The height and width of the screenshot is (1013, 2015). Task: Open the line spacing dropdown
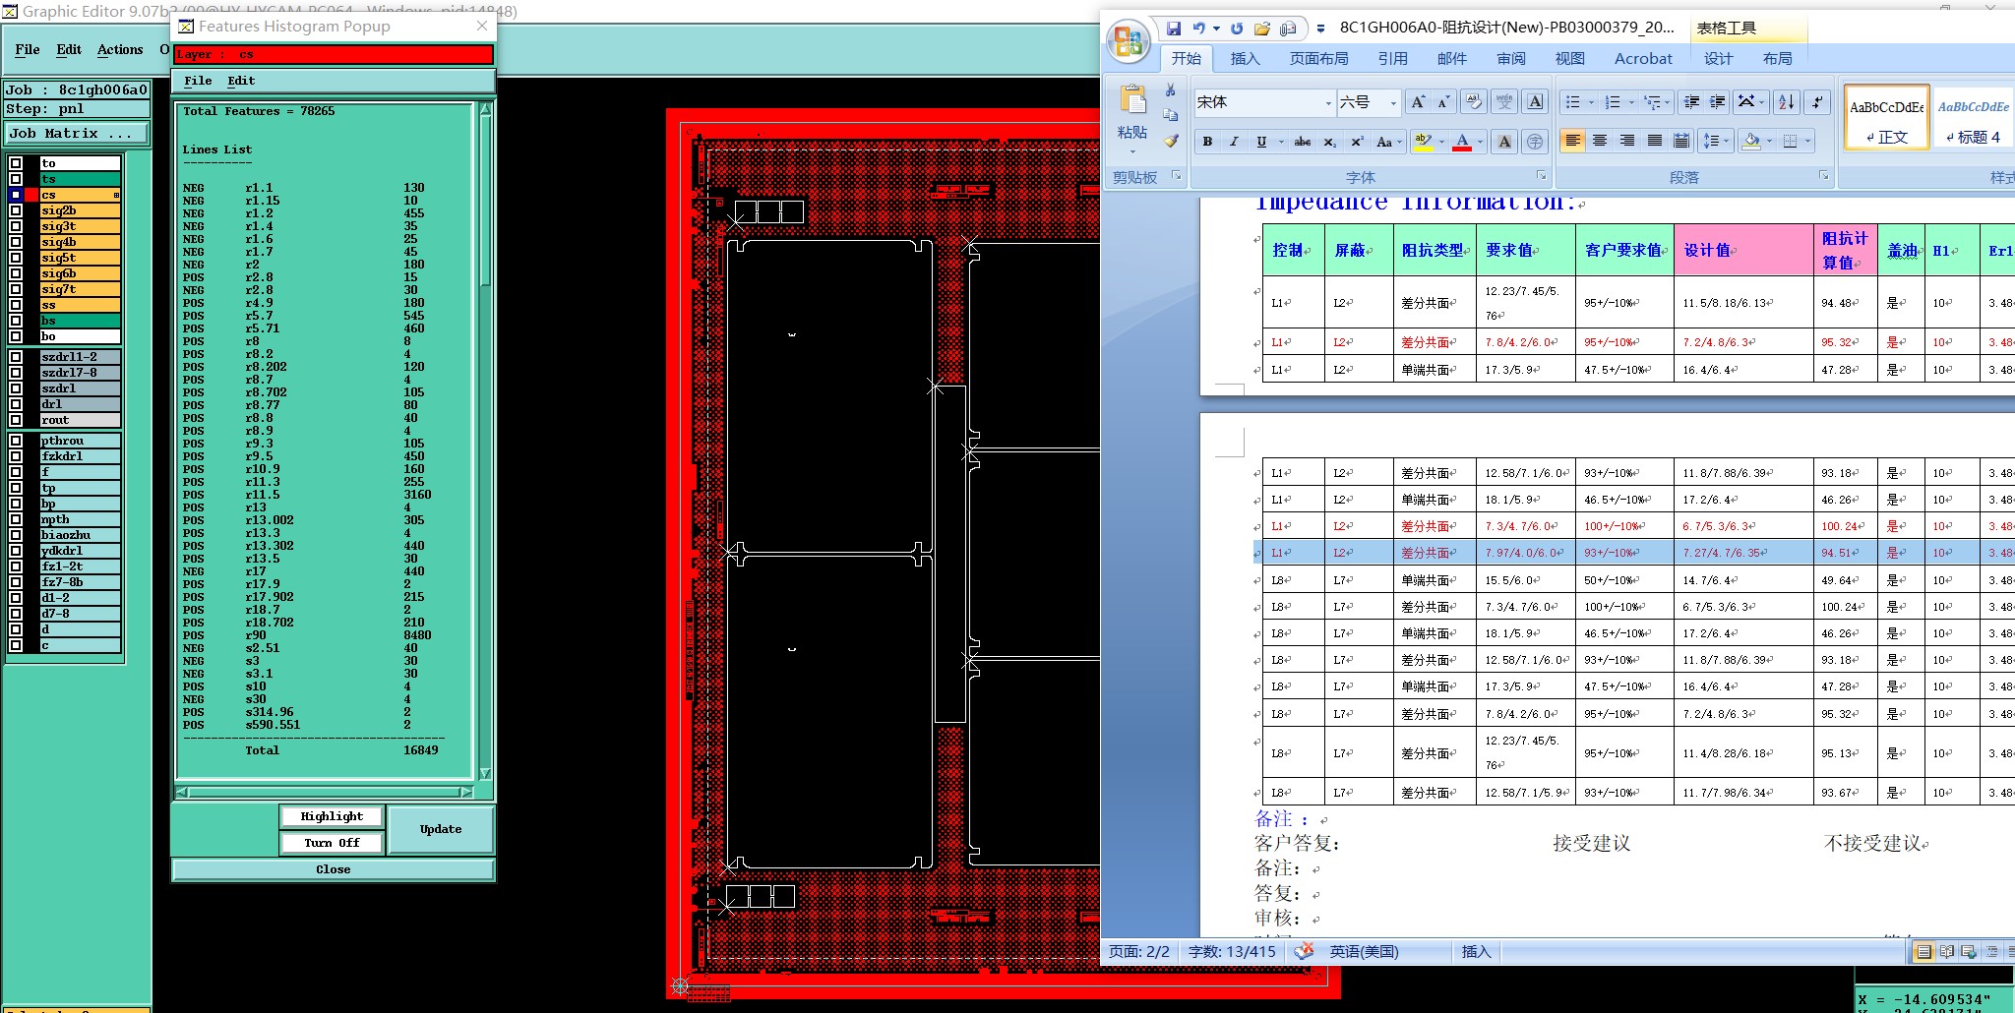click(x=1717, y=142)
